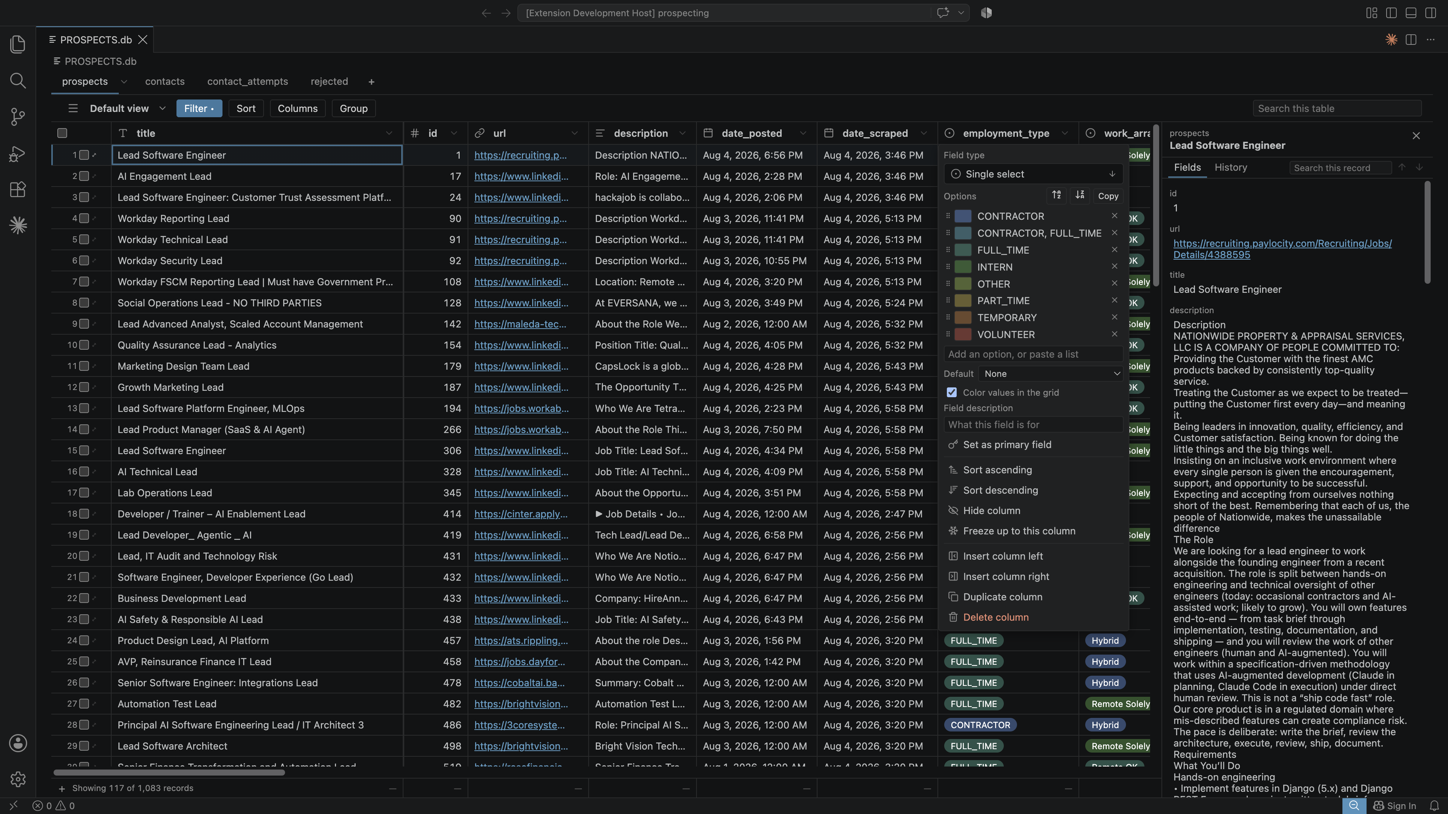Go to the previous record with the up arrow
The image size is (1448, 814).
[x=1402, y=167]
